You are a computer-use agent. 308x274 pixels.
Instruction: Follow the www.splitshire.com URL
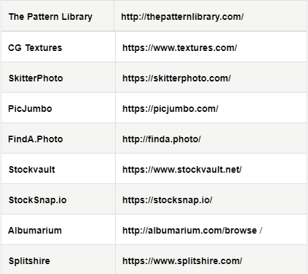pos(182,261)
